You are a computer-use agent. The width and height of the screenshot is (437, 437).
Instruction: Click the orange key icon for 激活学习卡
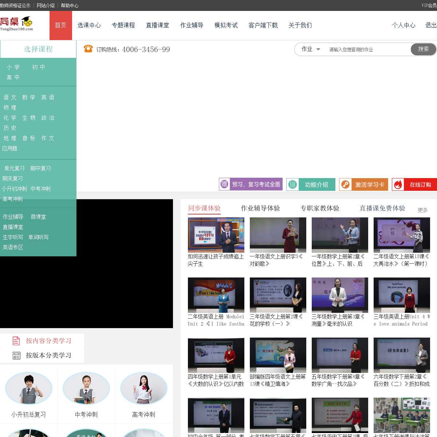345,185
